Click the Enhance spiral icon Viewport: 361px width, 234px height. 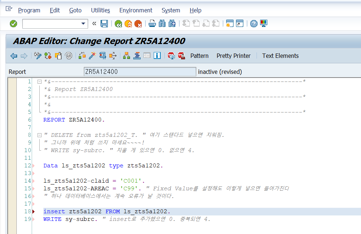(68, 56)
